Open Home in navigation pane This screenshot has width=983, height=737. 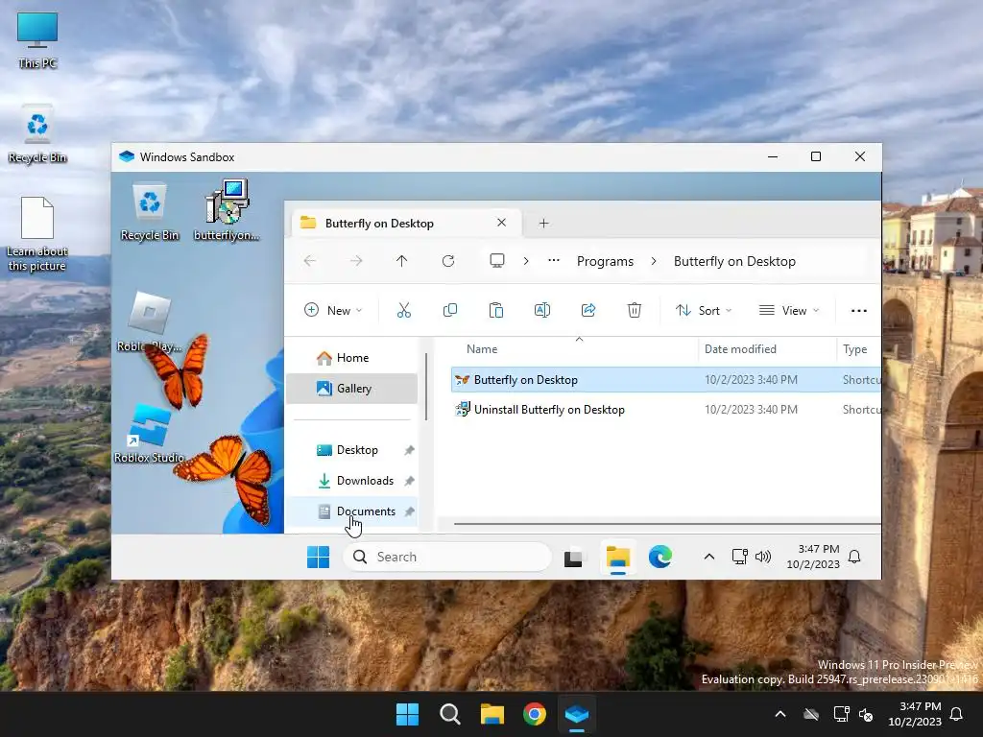pos(351,358)
